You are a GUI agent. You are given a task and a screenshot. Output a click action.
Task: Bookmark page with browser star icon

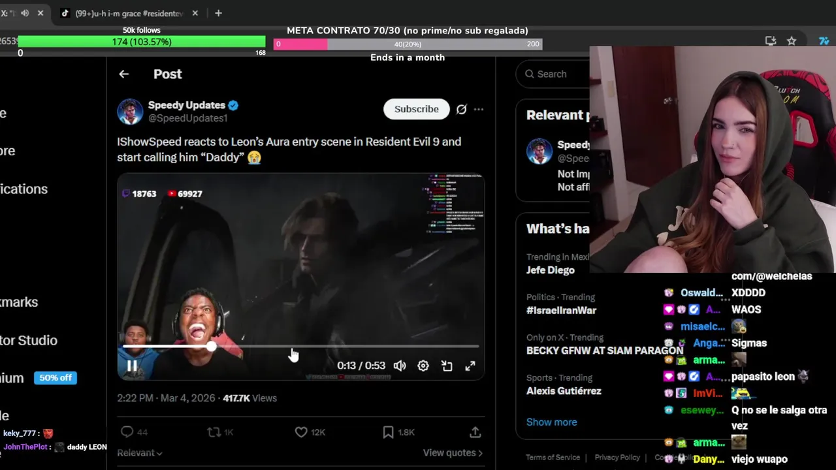point(792,41)
